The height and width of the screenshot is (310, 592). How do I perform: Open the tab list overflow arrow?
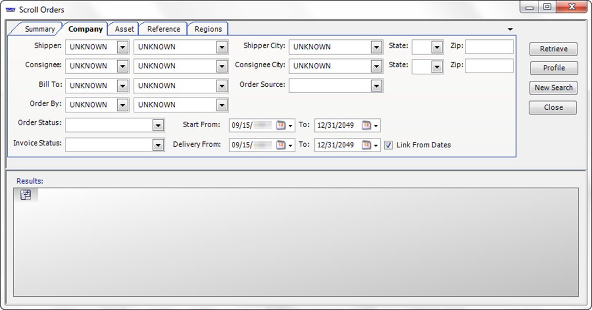pos(510,29)
